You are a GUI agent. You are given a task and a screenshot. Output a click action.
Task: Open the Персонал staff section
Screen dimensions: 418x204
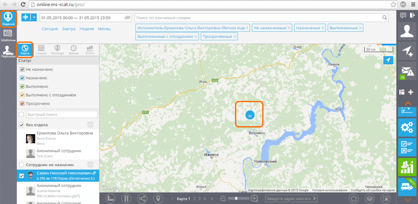pos(8,52)
